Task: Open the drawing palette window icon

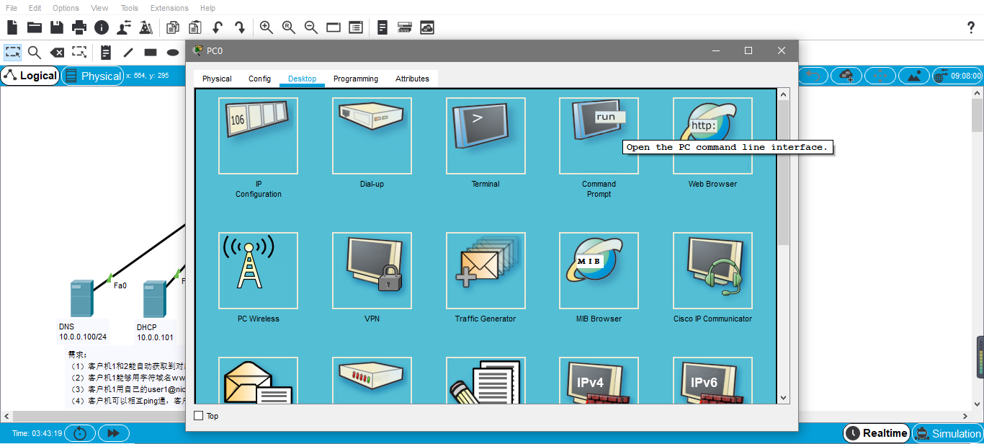Action: tap(334, 27)
